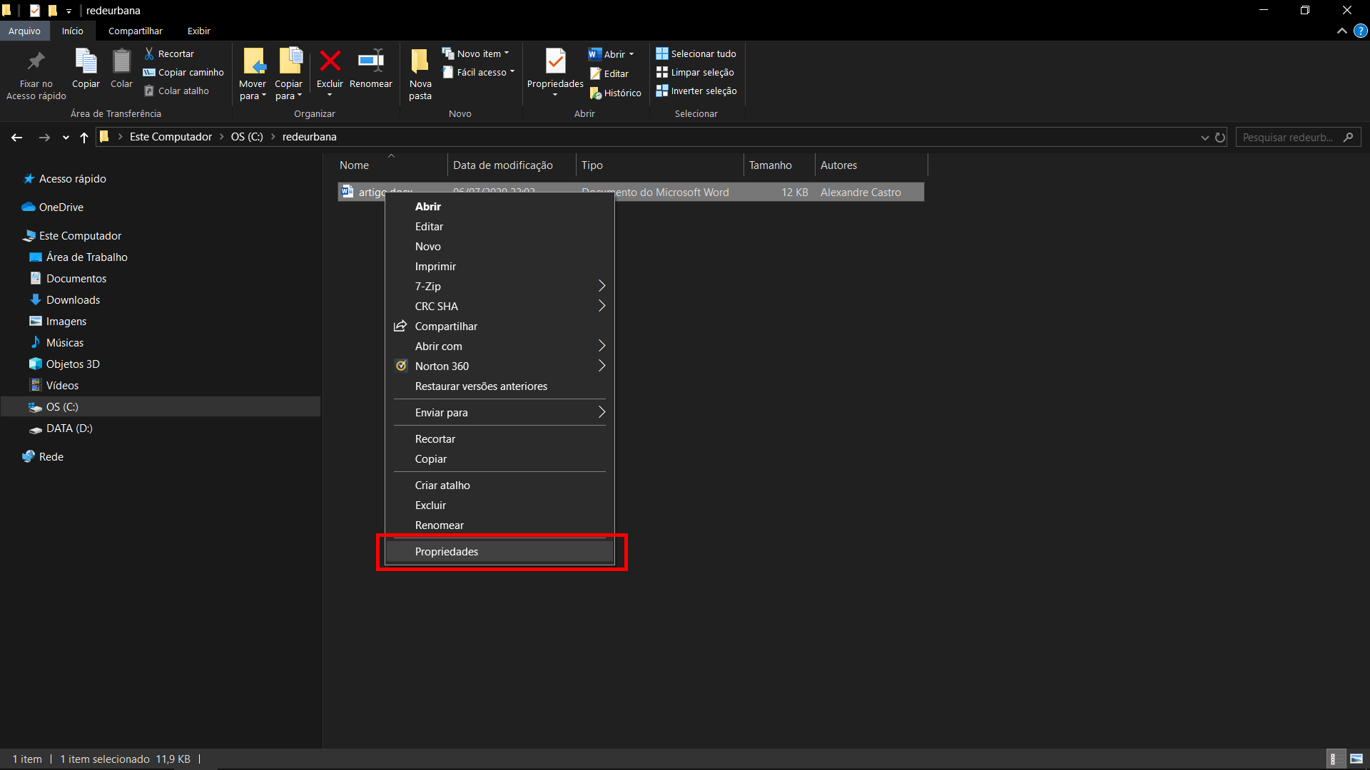Viewport: 1370px width, 770px height.
Task: Switch to the Exibir tab
Action: (x=198, y=31)
